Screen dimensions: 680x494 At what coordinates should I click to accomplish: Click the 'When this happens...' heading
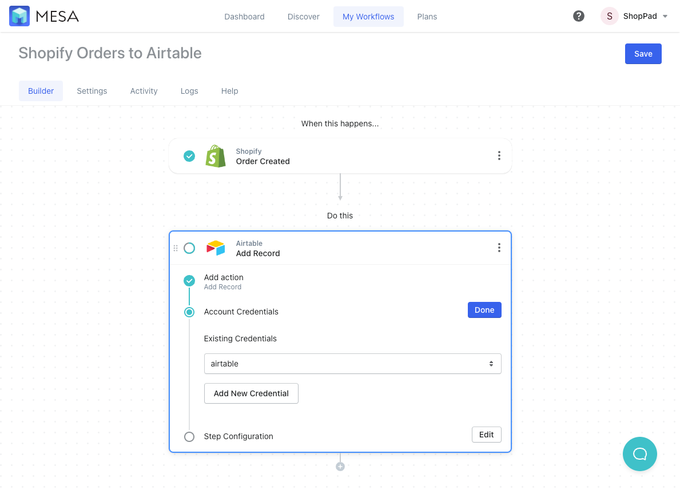[340, 124]
